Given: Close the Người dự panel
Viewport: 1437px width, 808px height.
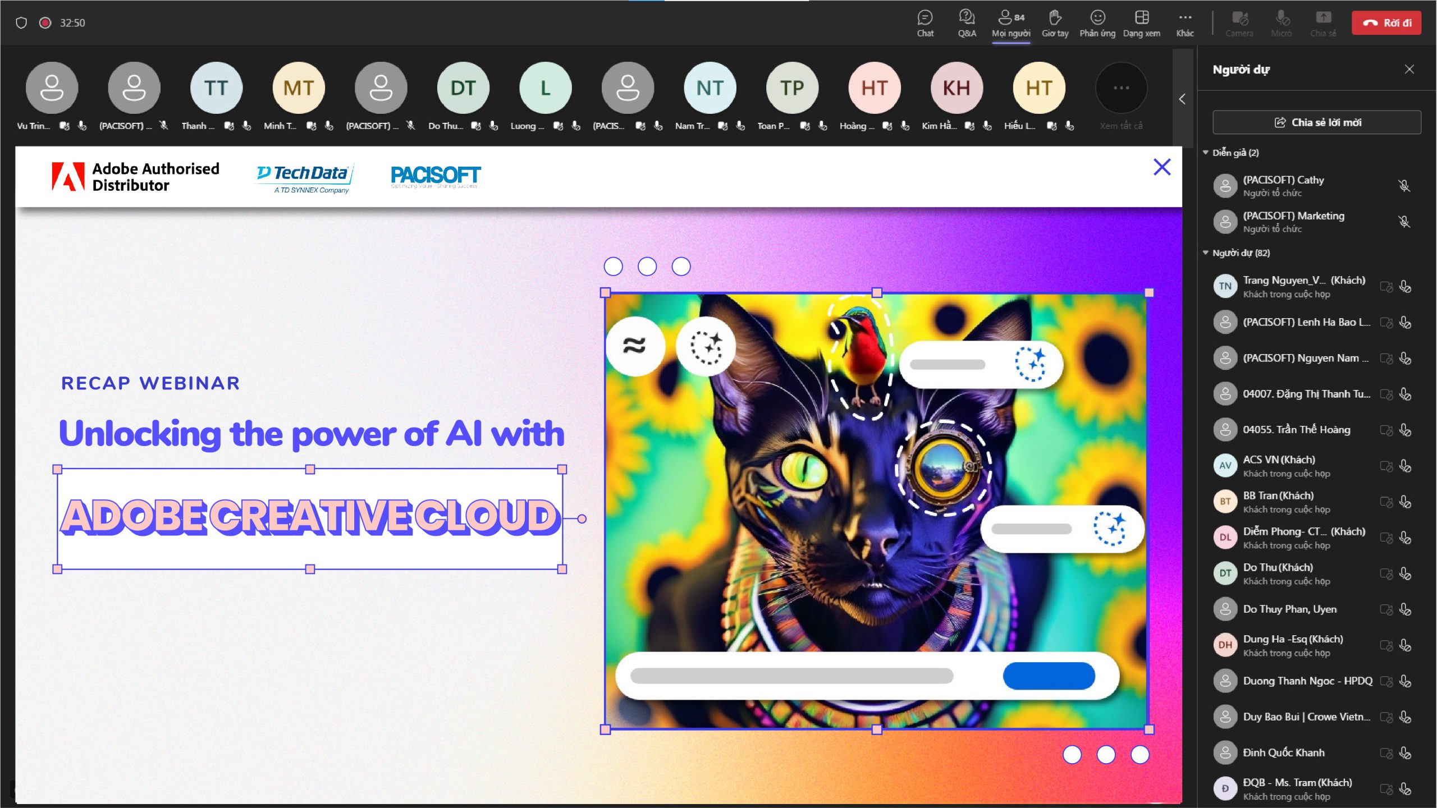Looking at the screenshot, I should click(x=1409, y=69).
